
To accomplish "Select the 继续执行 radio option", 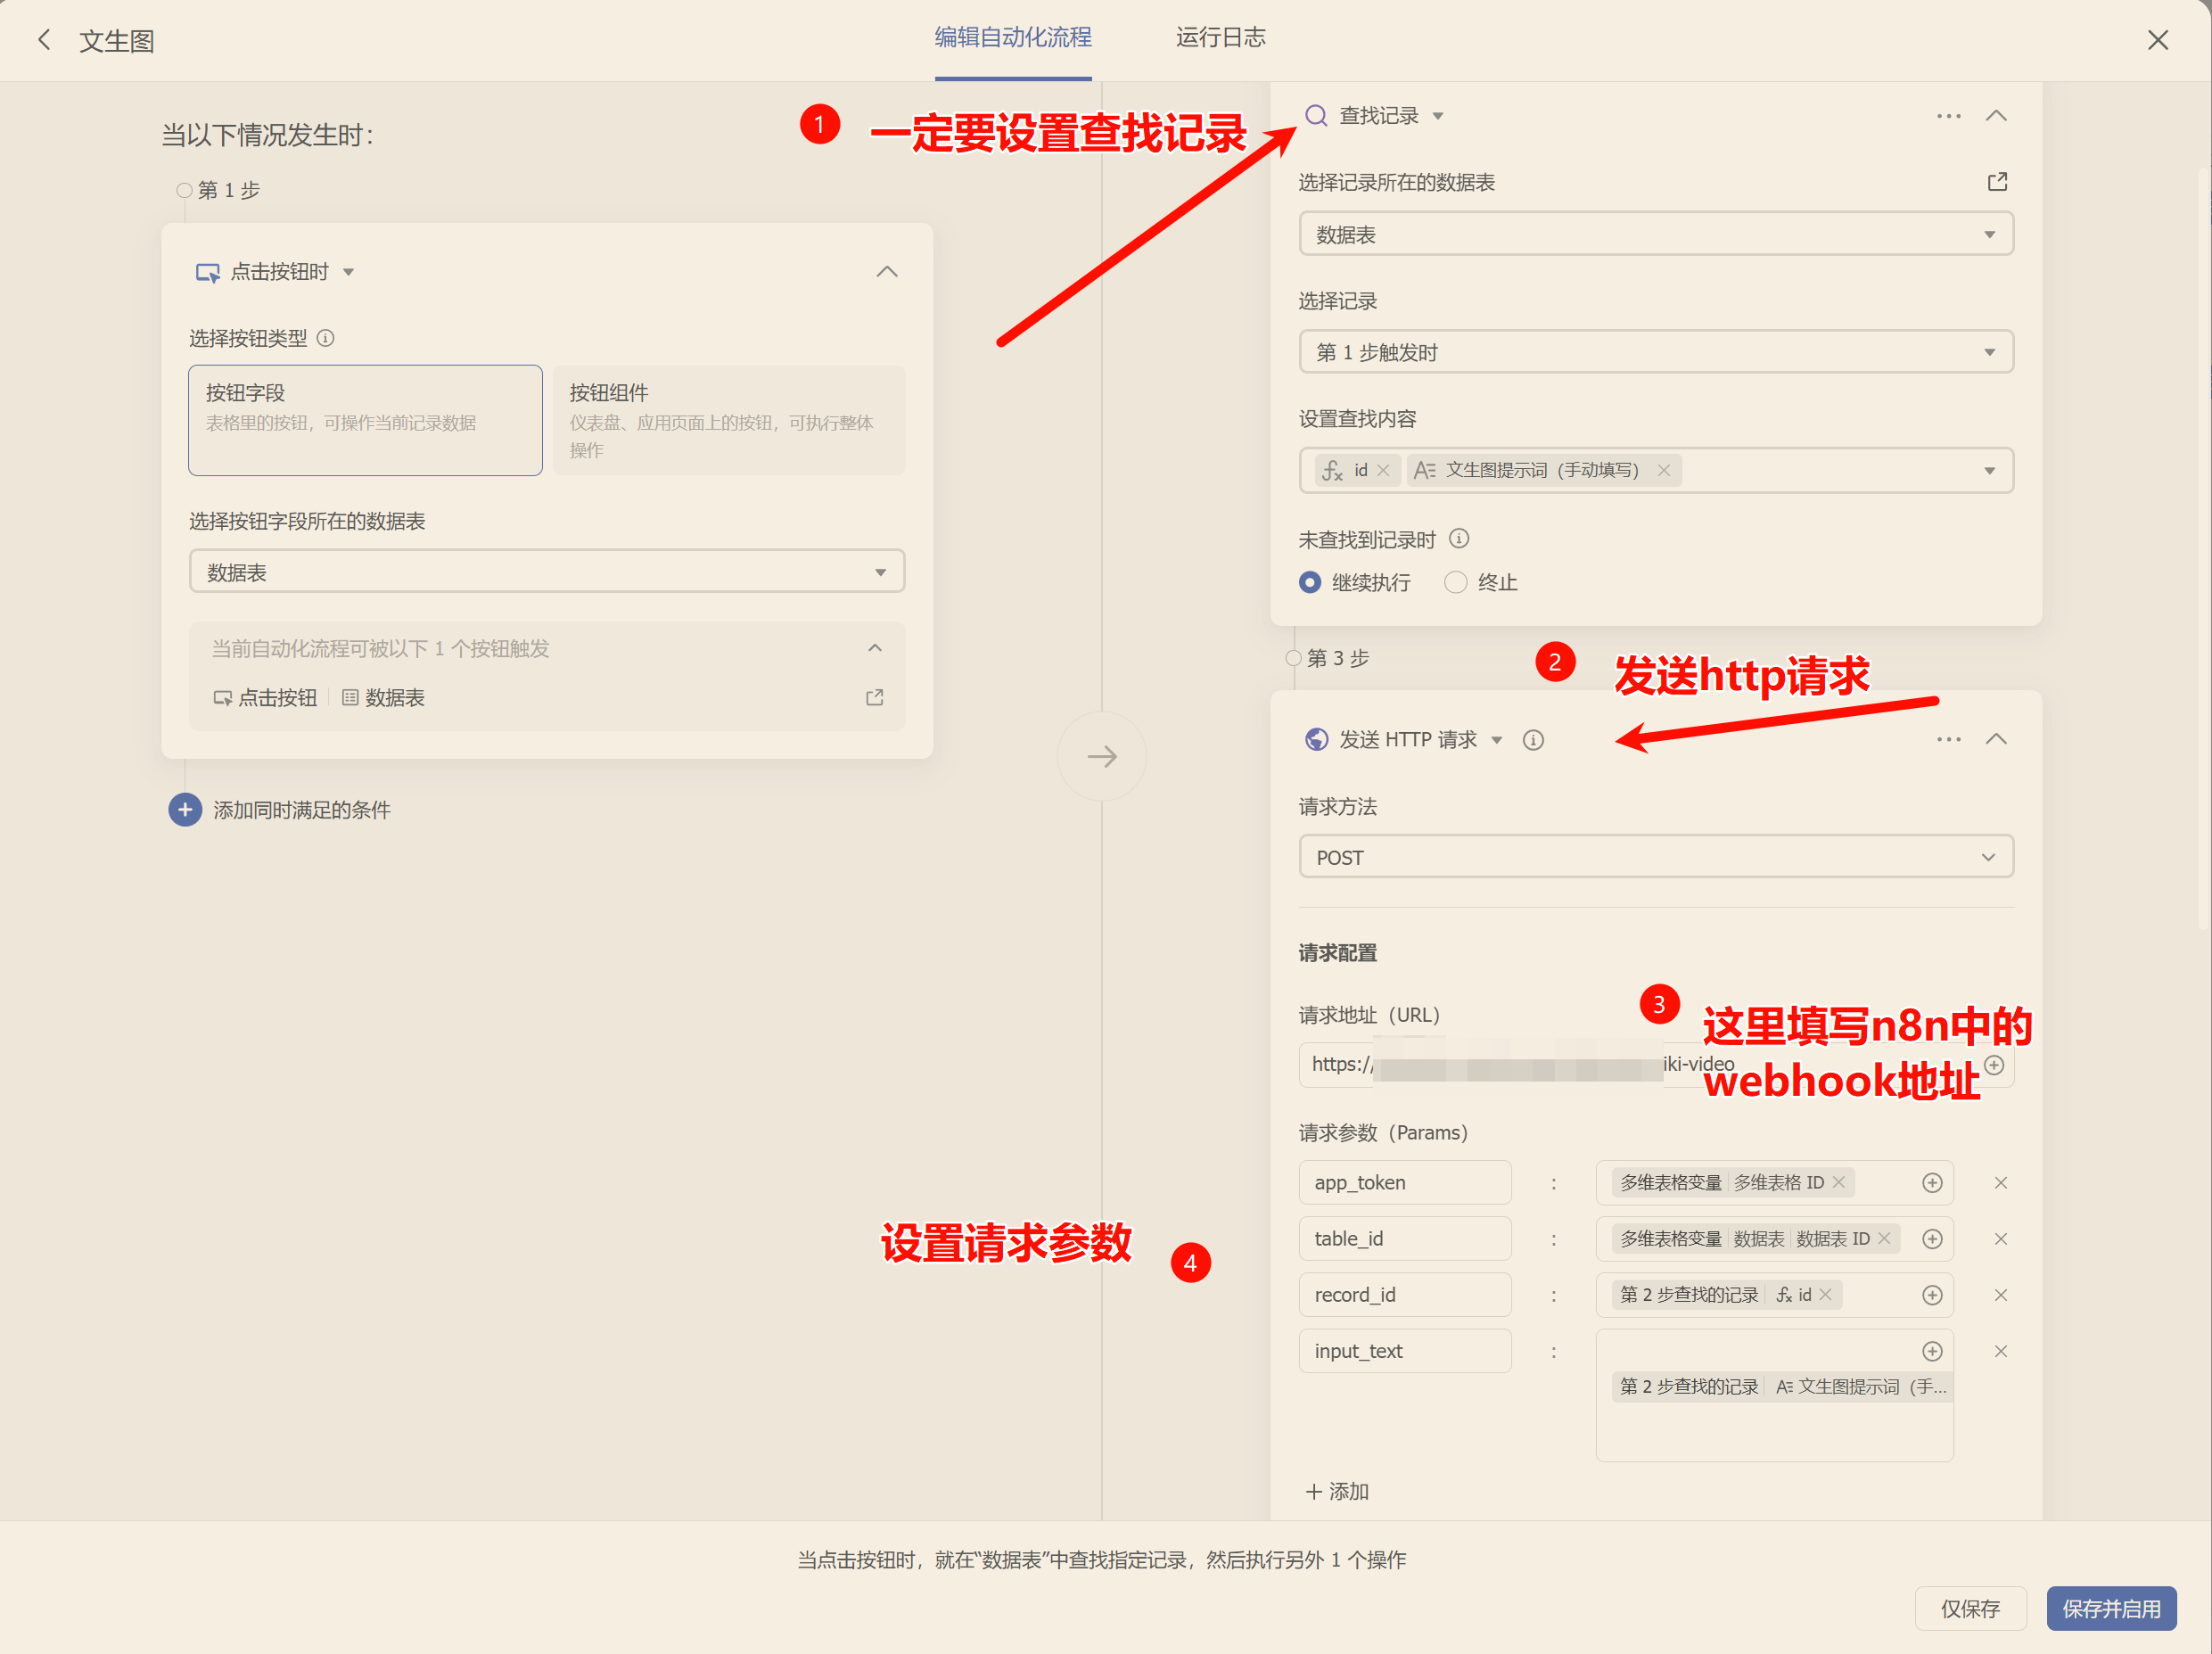I will [x=1310, y=582].
